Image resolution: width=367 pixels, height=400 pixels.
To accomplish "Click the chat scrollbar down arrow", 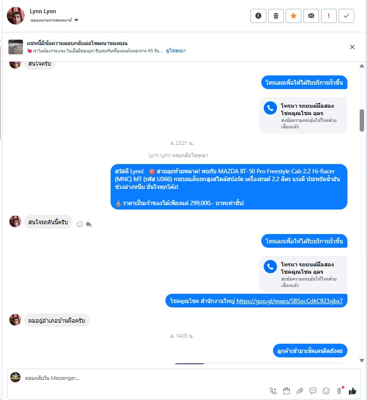I will [x=362, y=360].
